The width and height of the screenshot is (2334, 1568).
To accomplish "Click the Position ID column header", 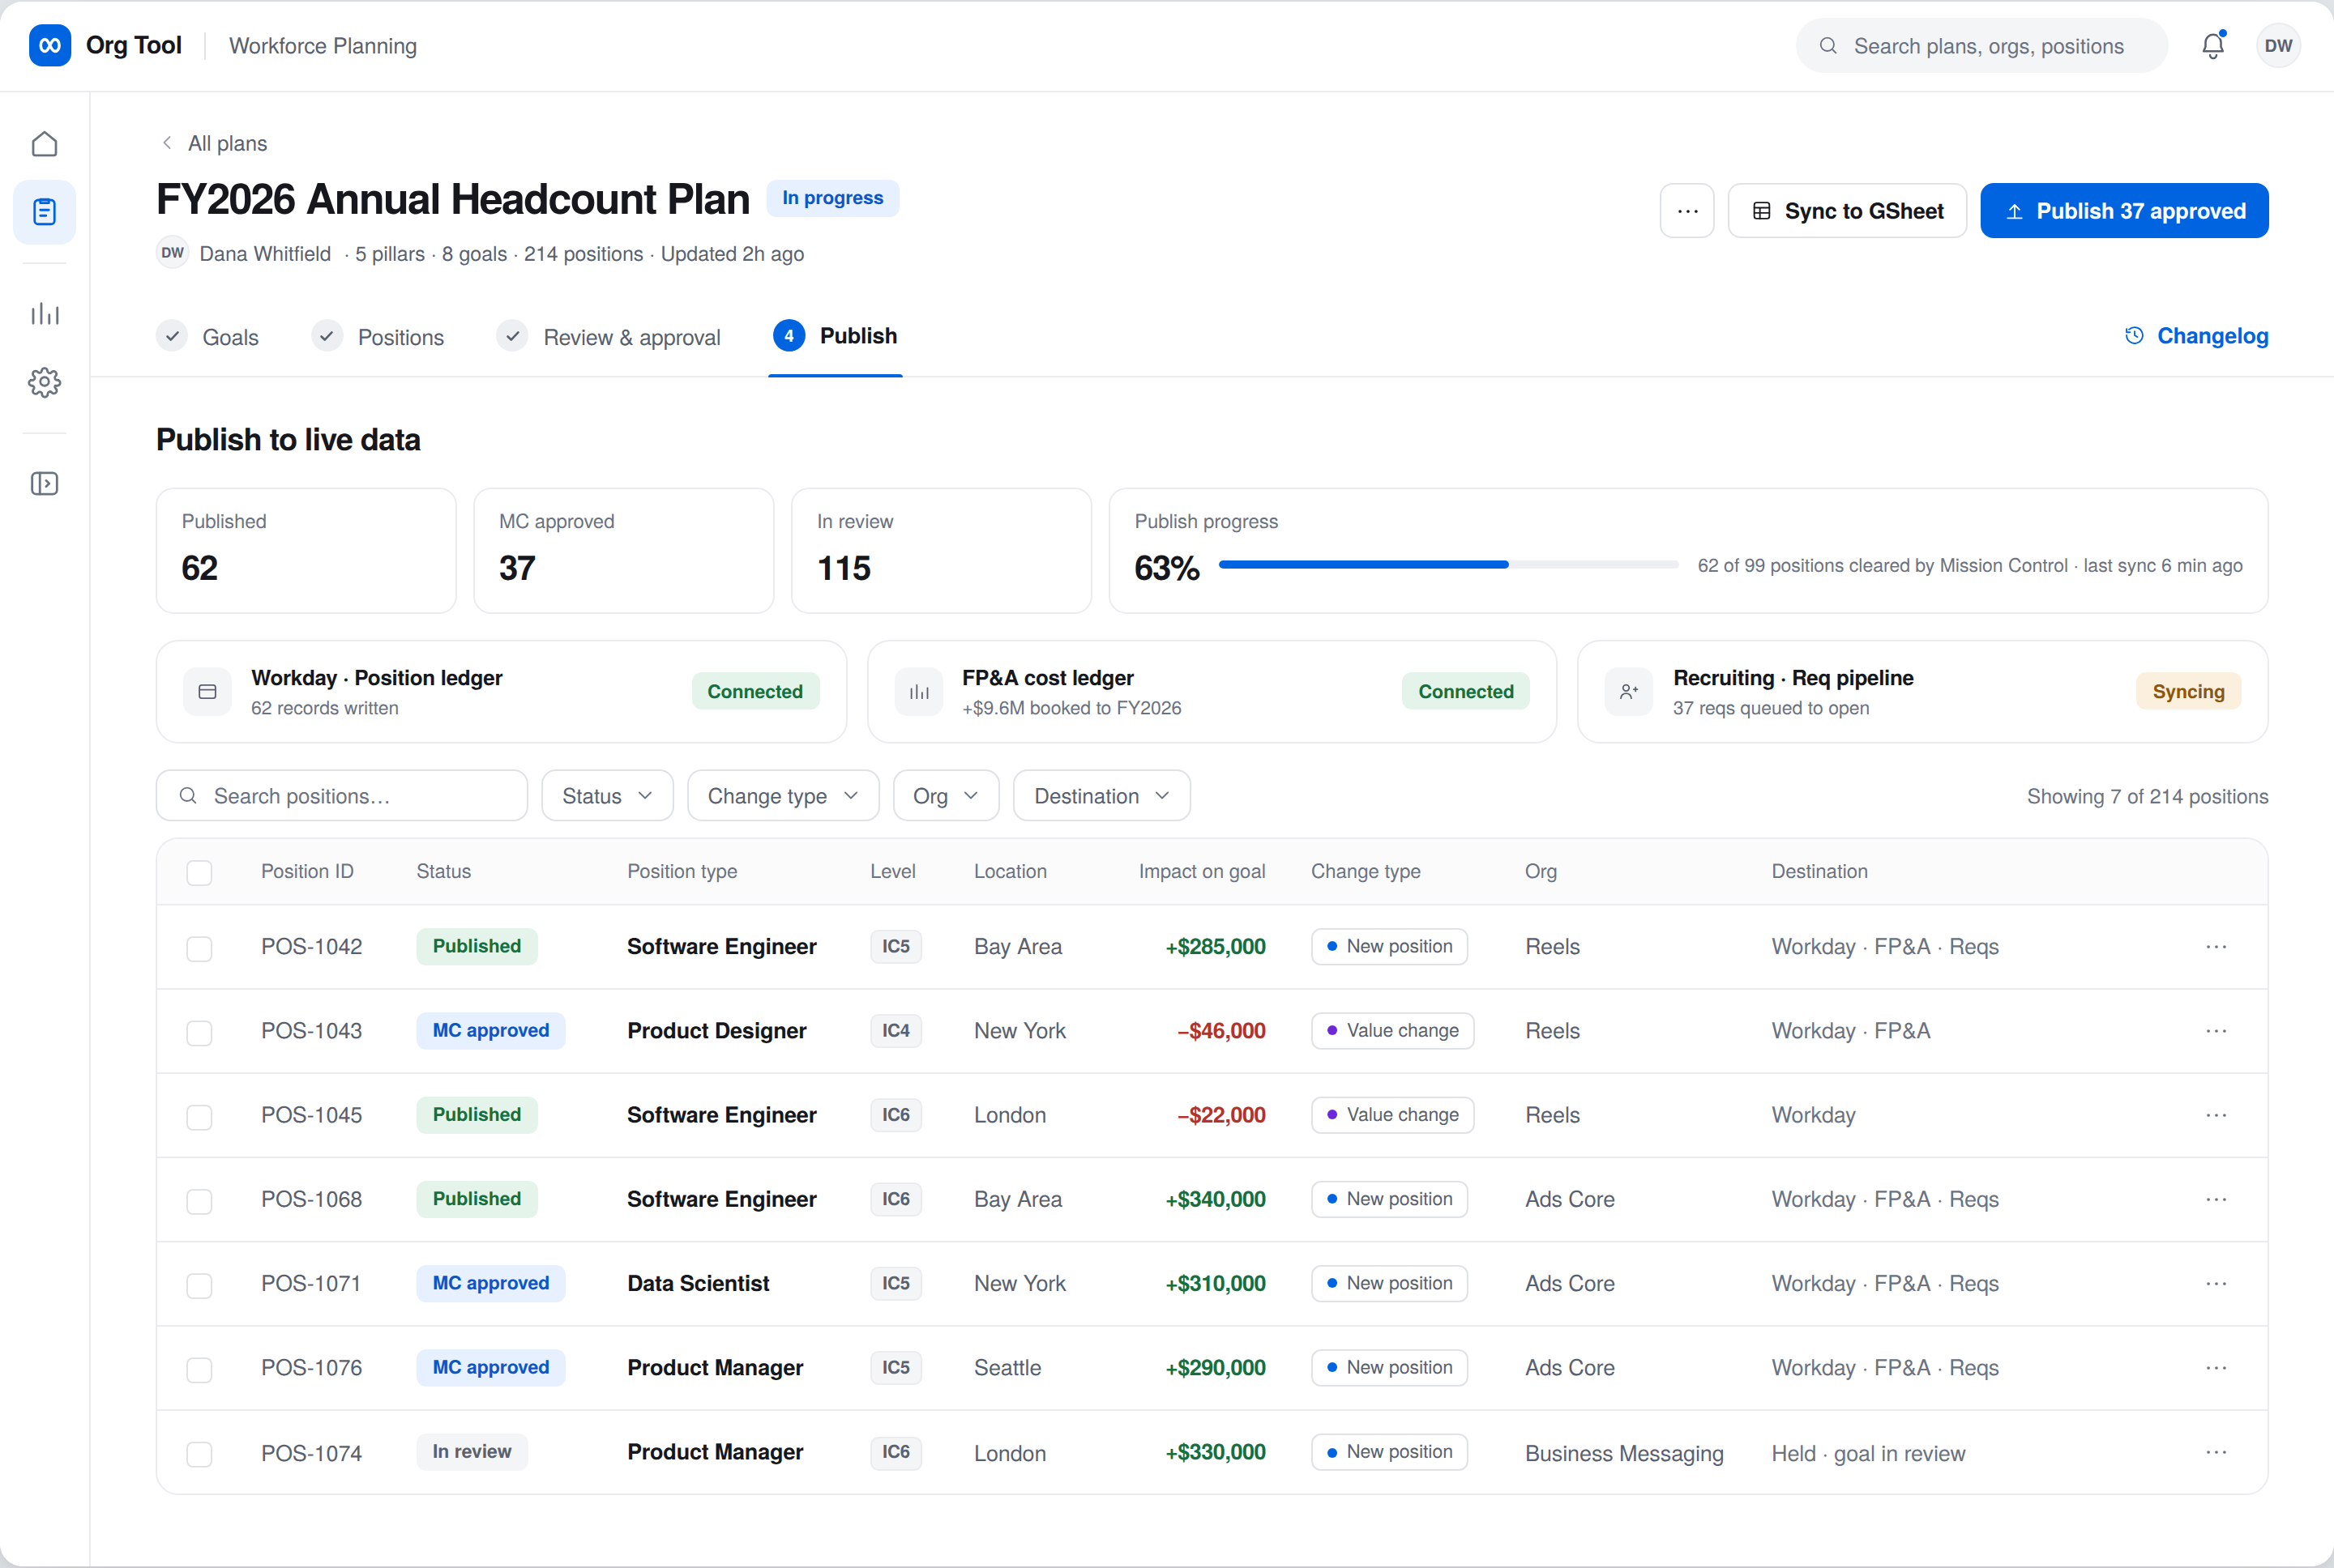I will tap(307, 872).
